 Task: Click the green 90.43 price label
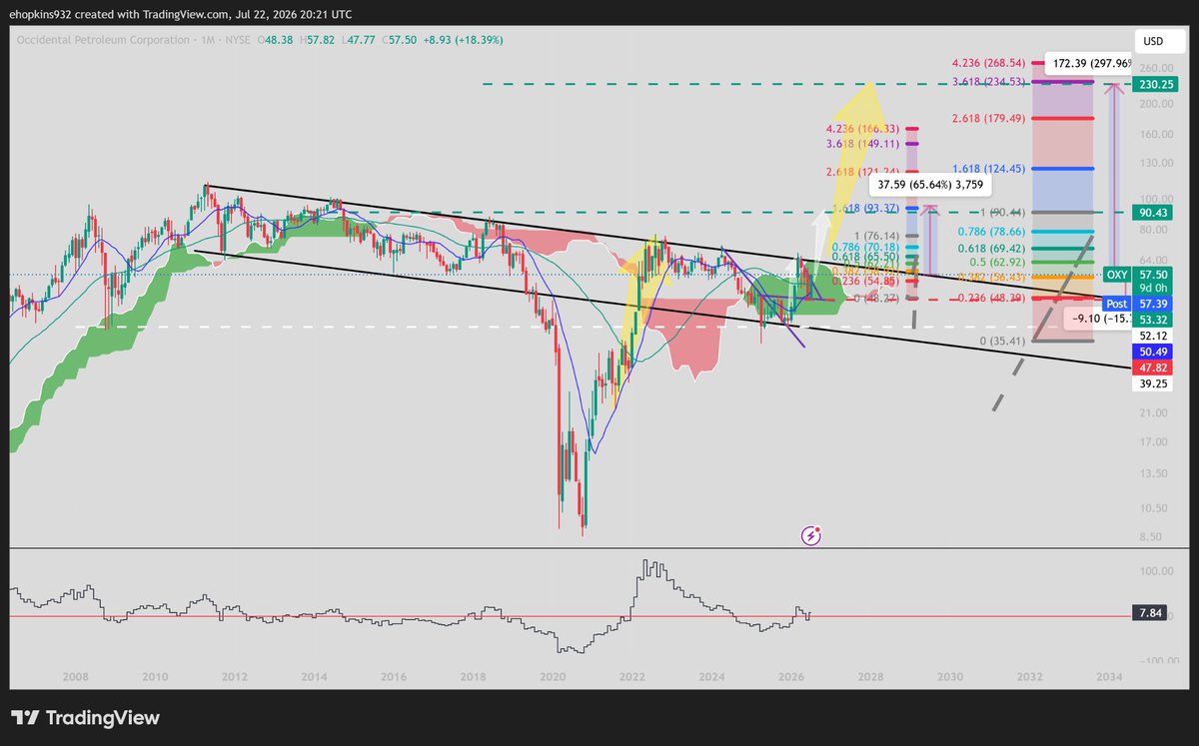point(1152,213)
